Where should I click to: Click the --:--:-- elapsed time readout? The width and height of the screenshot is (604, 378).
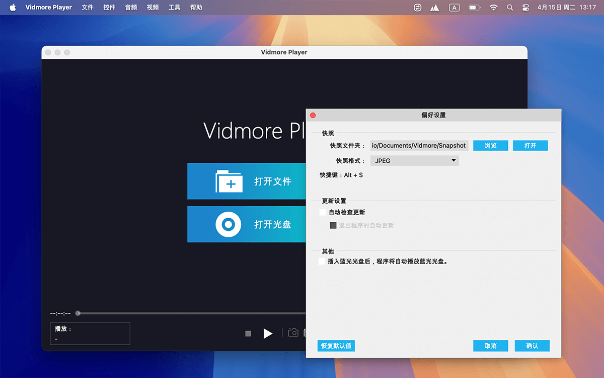click(60, 313)
